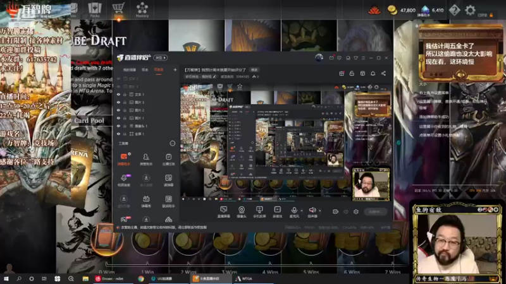The width and height of the screenshot is (506, 284).
Task: Select the layer row 图片 2
Action: (x=147, y=110)
